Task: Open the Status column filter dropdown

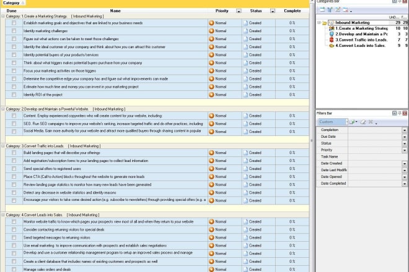Action: pos(272,11)
